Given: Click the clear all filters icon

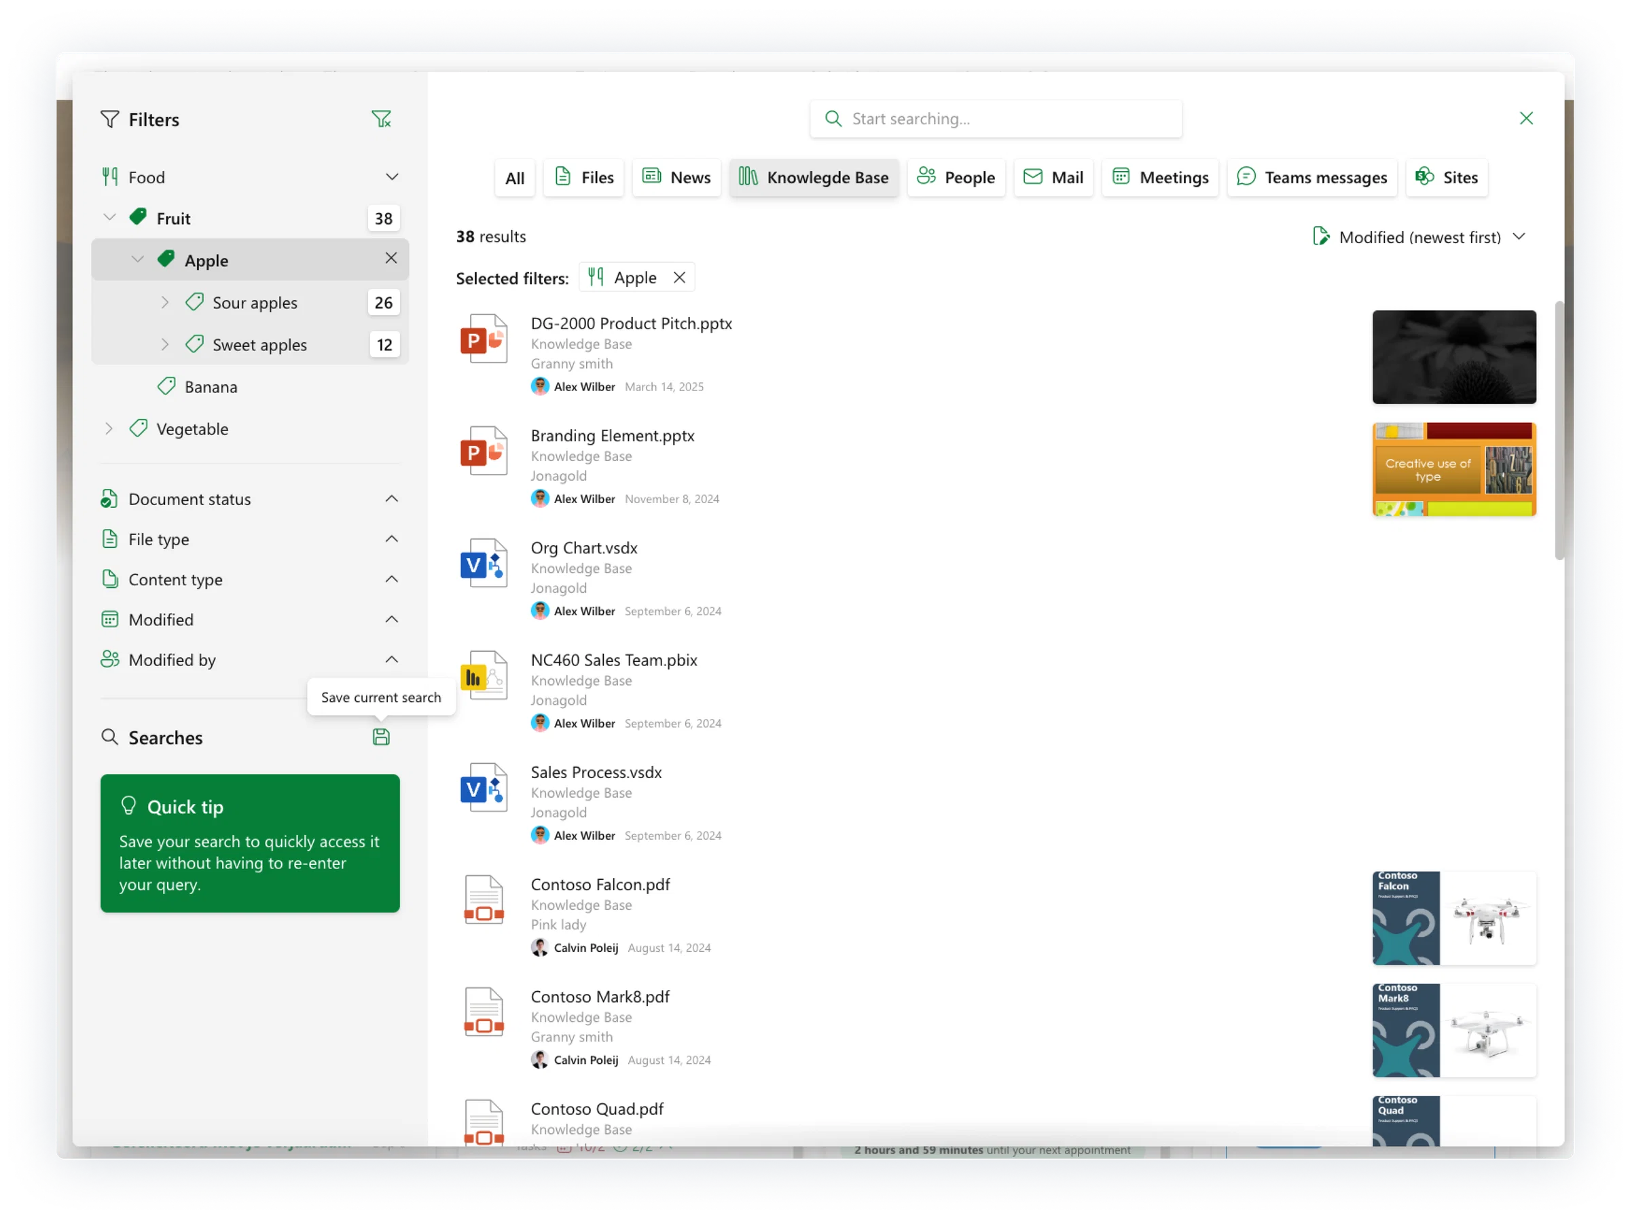Looking at the screenshot, I should (381, 119).
